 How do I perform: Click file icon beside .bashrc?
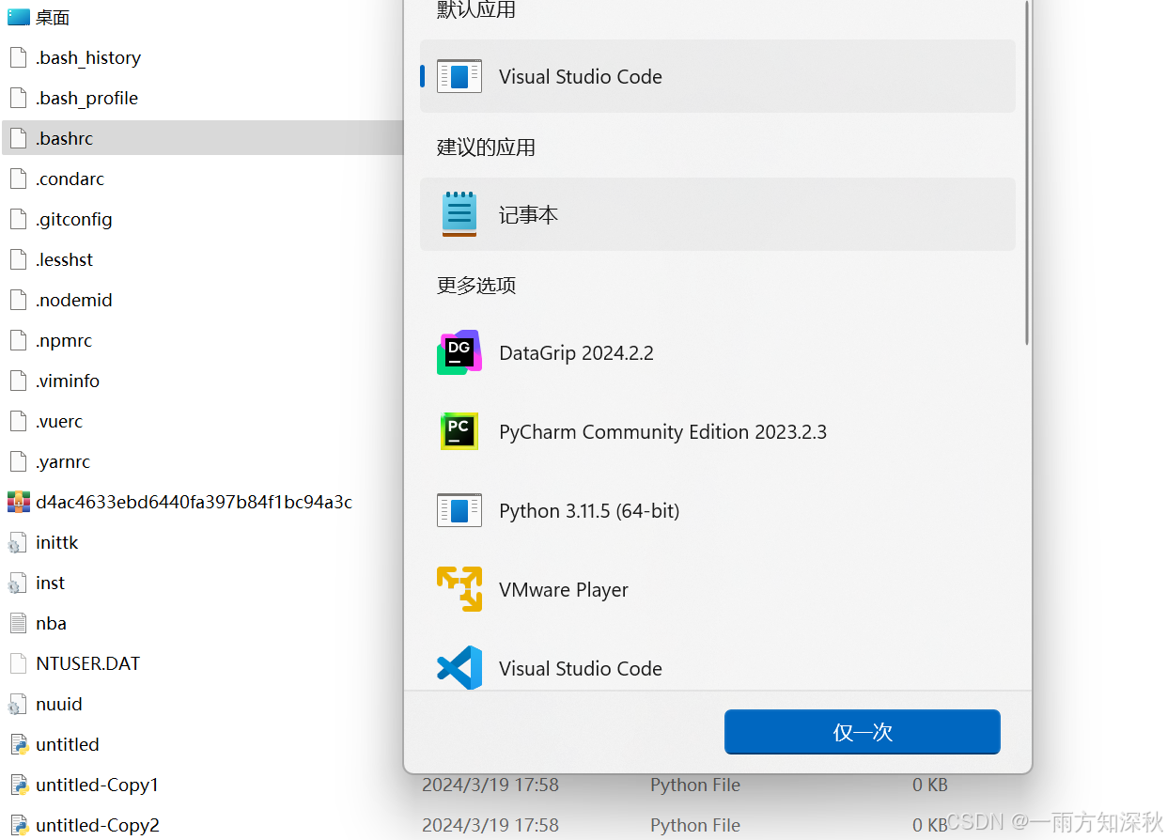pyautogui.click(x=18, y=138)
